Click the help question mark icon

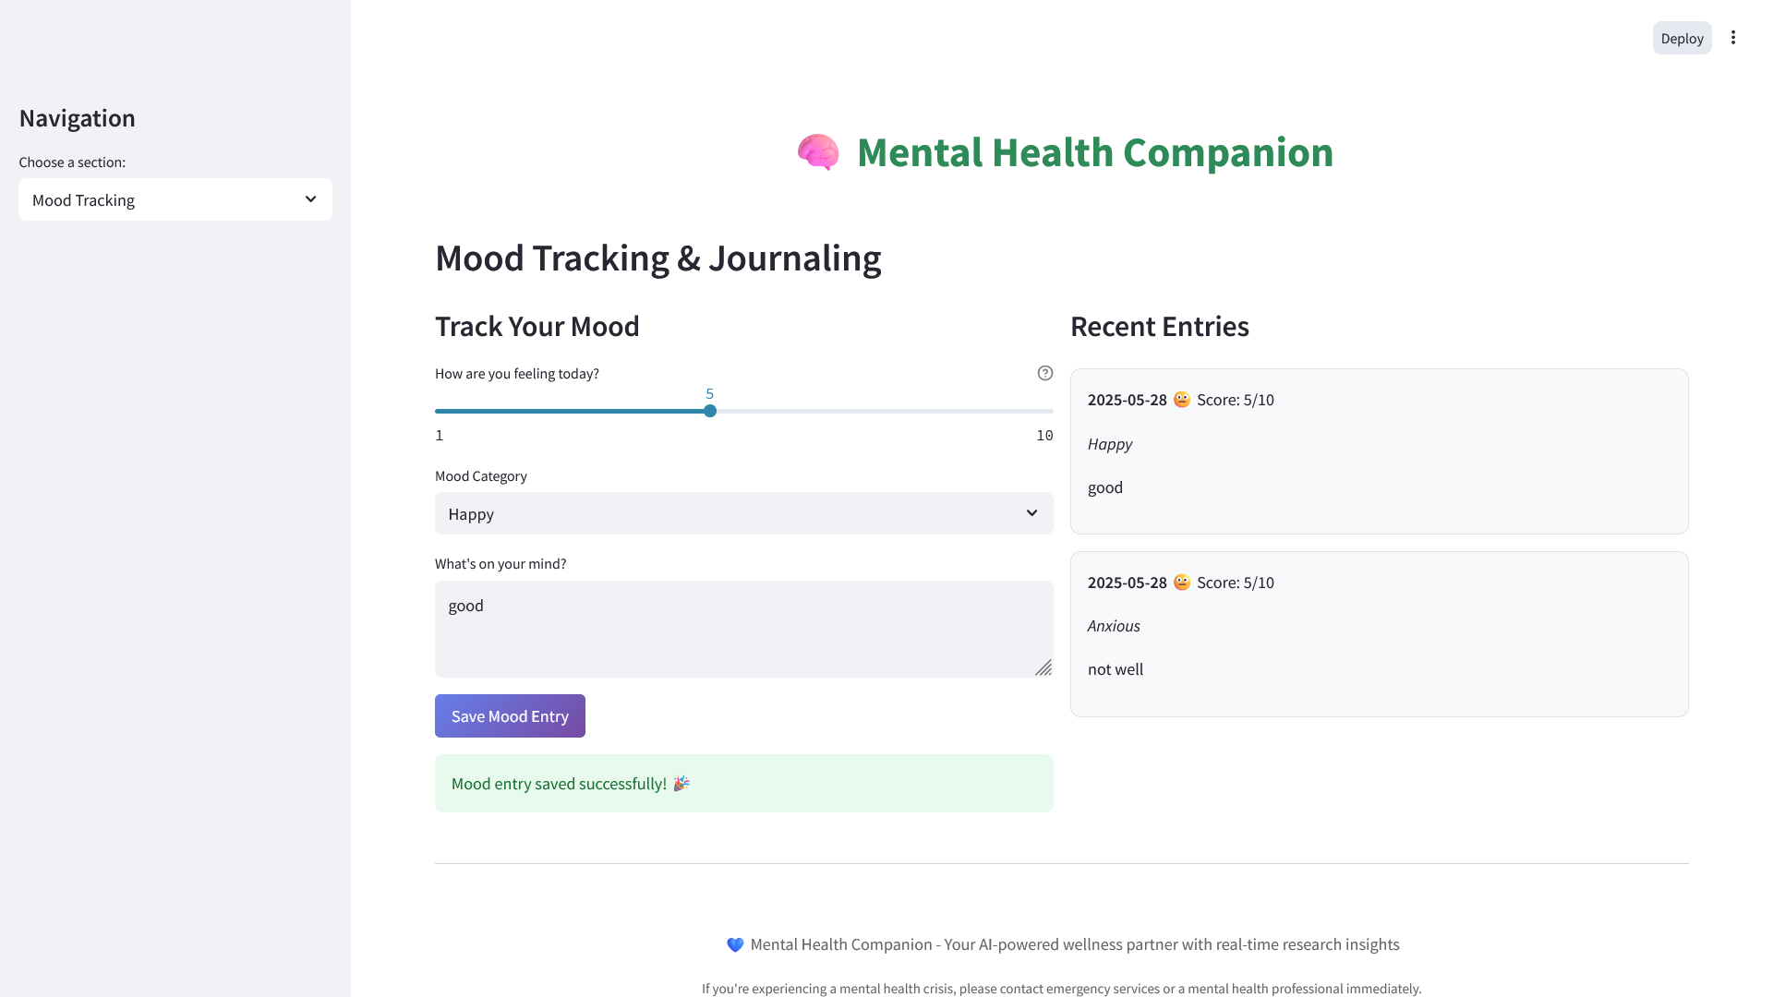click(x=1044, y=373)
